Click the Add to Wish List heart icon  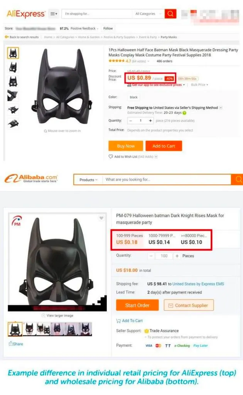111,156
